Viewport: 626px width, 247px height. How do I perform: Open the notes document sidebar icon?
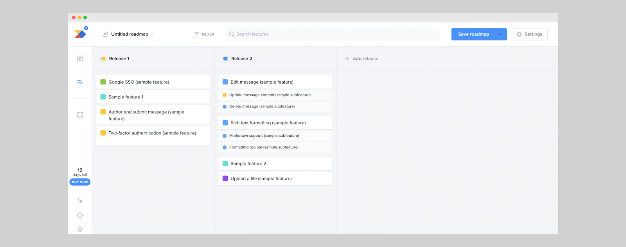[80, 59]
